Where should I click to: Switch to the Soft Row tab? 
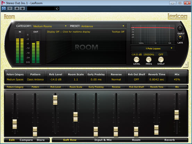point(70,140)
